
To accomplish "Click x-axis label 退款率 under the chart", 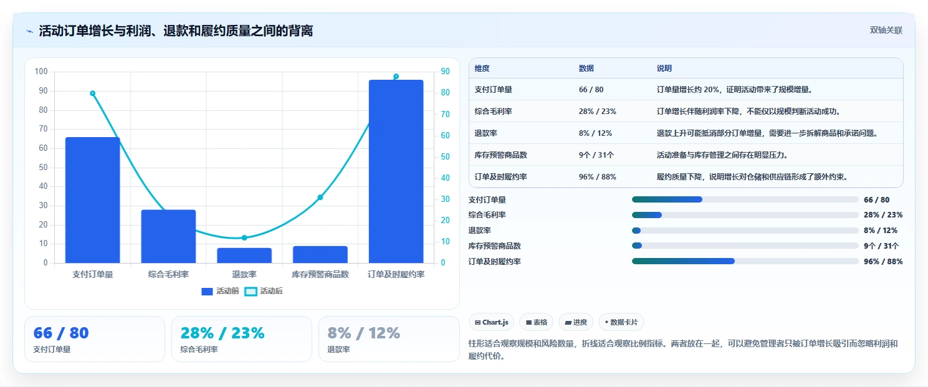I will coord(244,274).
